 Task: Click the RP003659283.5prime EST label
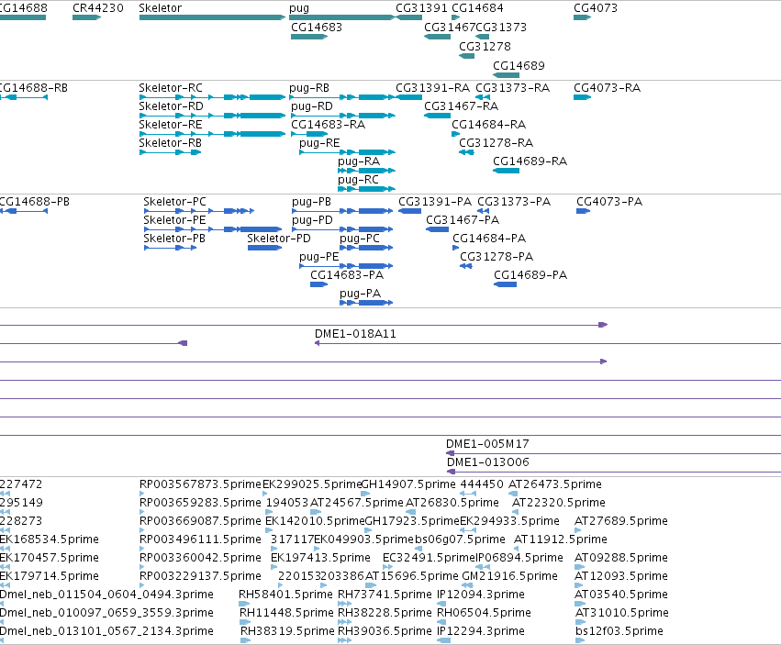(200, 503)
